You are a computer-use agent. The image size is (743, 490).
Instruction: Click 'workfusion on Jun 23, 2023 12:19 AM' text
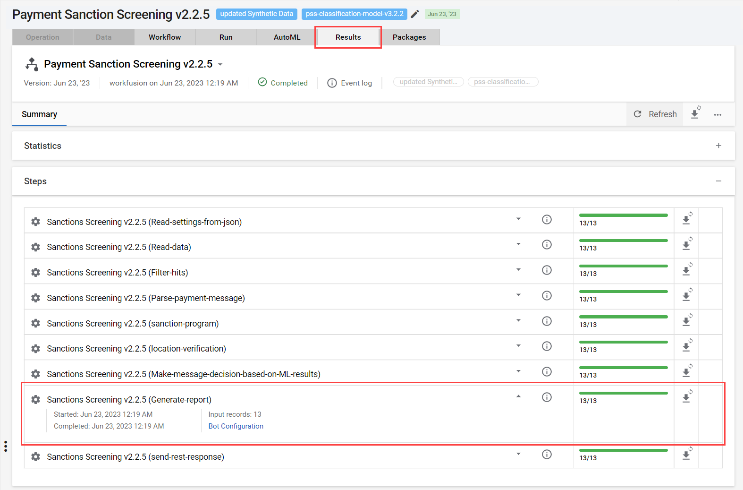click(x=174, y=83)
